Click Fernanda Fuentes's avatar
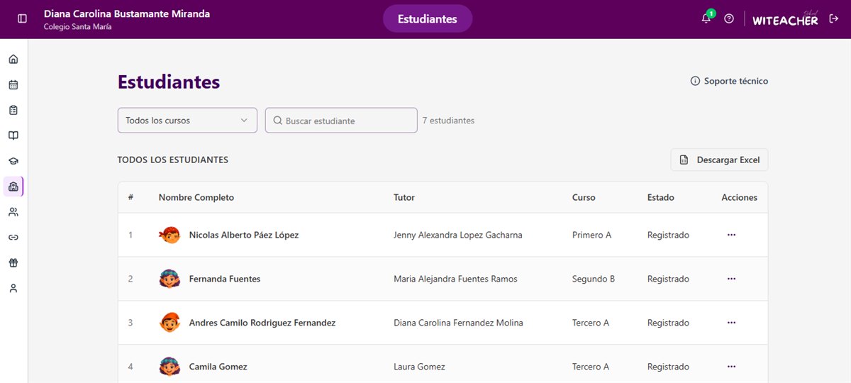The image size is (851, 383). coord(169,279)
